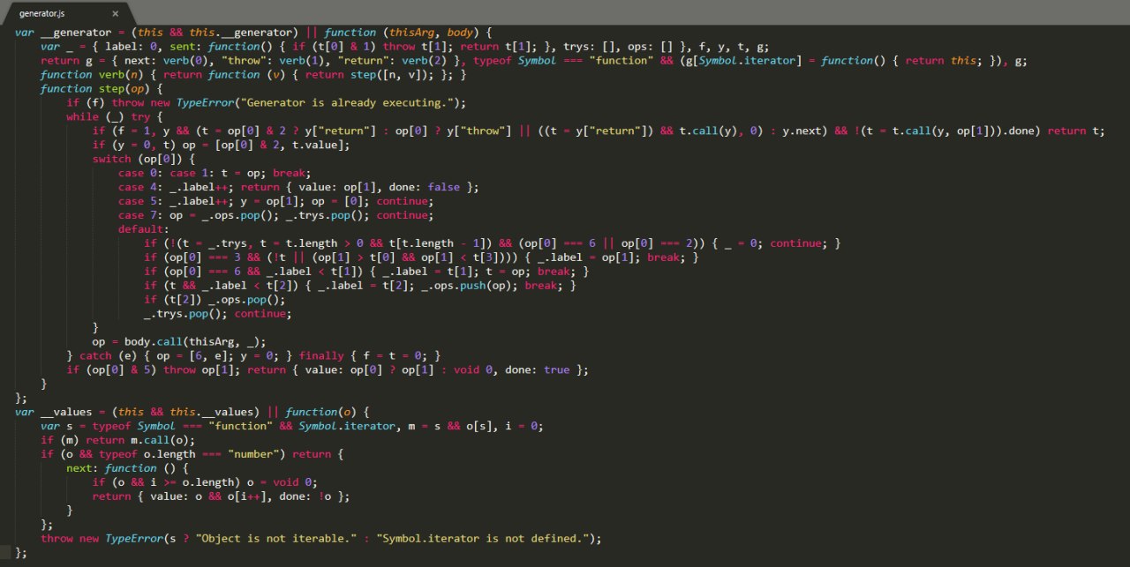Click the "Symbol.iterator is not defined." string

tap(484, 538)
